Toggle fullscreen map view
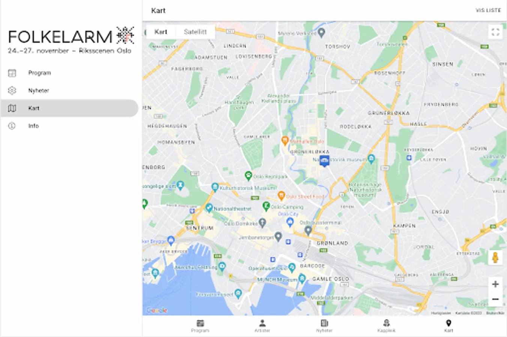The height and width of the screenshot is (337, 507). [495, 32]
